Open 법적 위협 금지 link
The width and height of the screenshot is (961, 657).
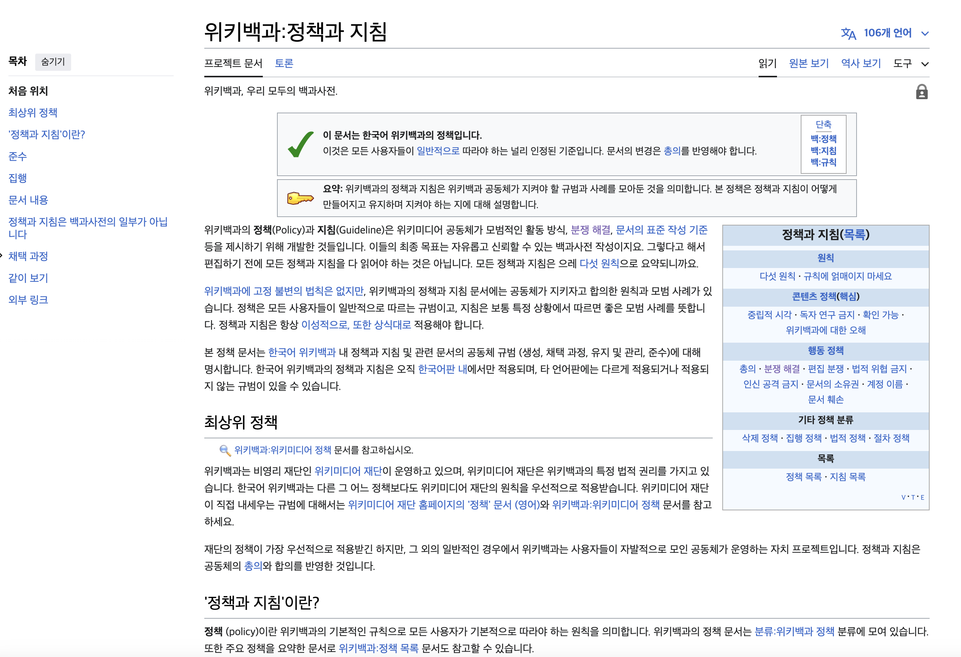tap(879, 369)
